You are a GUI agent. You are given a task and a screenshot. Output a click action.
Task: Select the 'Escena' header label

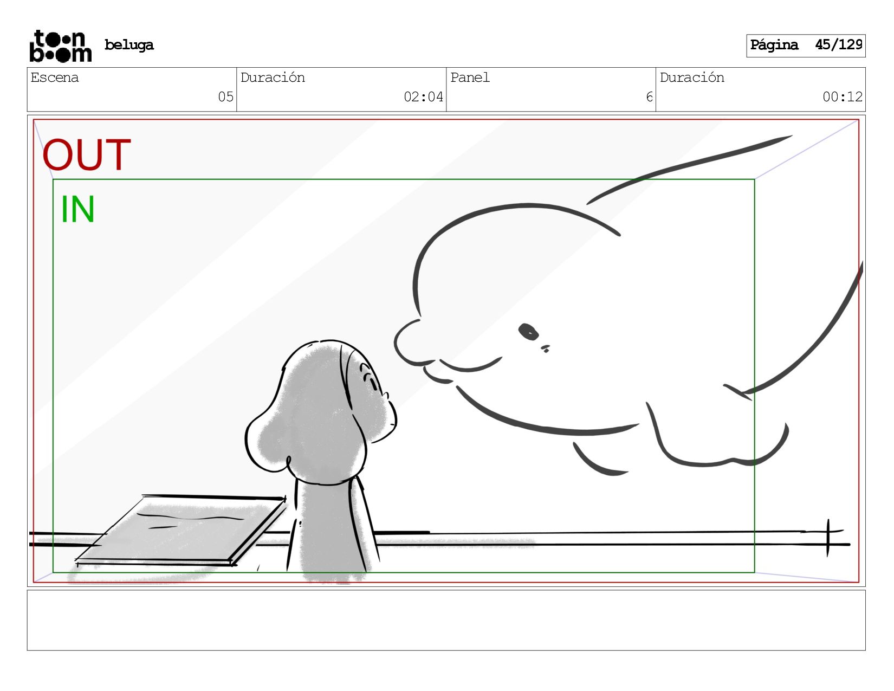pyautogui.click(x=55, y=78)
